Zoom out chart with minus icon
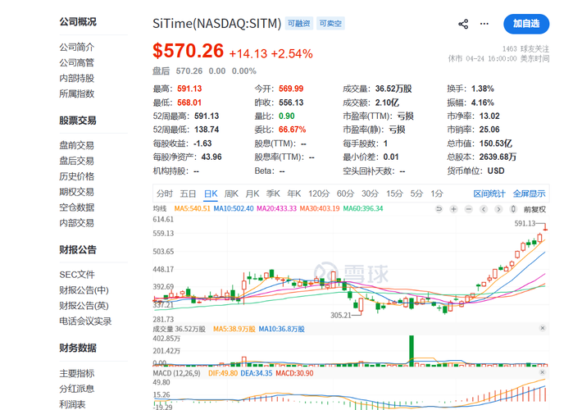The height and width of the screenshot is (410, 573). [469, 209]
